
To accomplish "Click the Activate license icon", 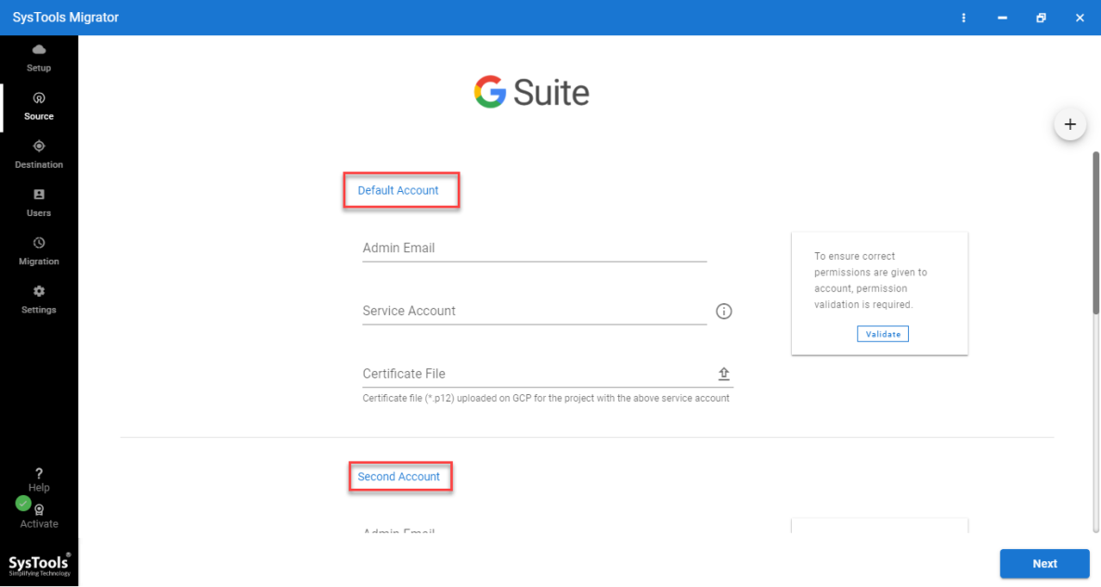I will click(39, 510).
